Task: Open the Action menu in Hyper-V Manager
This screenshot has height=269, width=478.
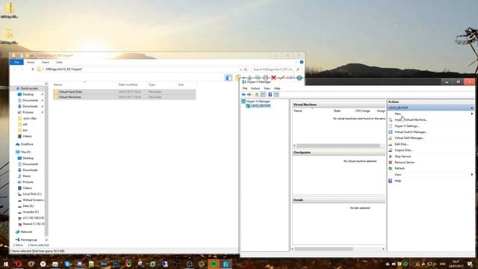Action: coord(255,88)
